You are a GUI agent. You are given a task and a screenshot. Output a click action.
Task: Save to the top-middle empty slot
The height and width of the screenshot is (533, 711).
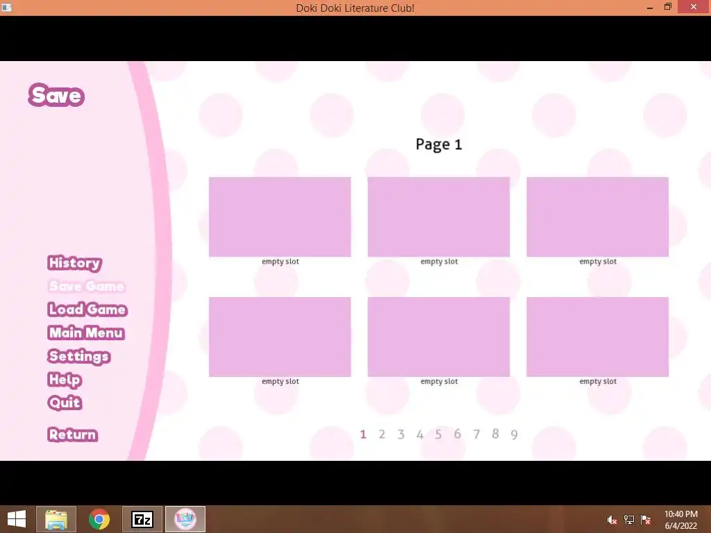[439, 217]
